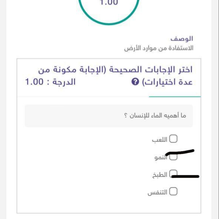Click the النمو option label text
Image resolution: width=219 pixels, height=219 pixels.
coord(161,157)
